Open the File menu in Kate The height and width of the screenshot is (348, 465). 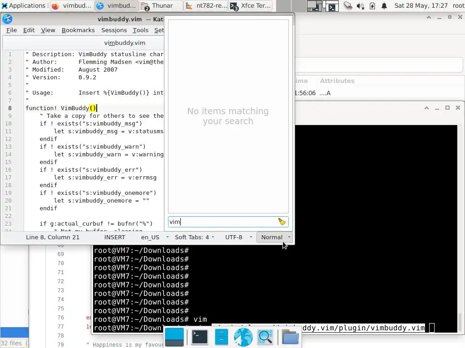tap(11, 30)
